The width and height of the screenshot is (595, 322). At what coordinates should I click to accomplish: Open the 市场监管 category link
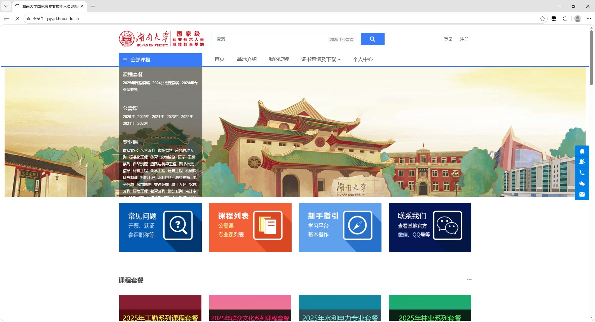(165, 150)
